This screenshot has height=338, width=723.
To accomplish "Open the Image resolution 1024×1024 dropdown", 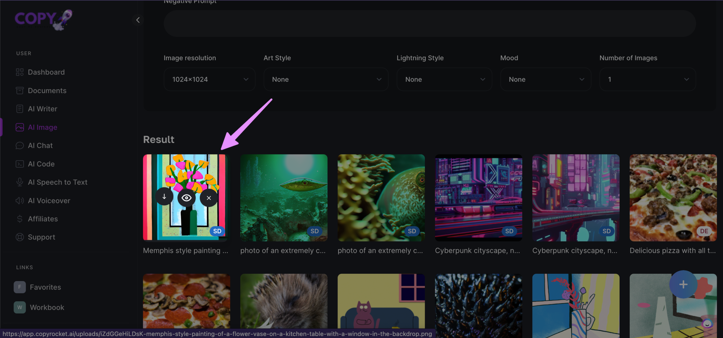I will click(210, 79).
